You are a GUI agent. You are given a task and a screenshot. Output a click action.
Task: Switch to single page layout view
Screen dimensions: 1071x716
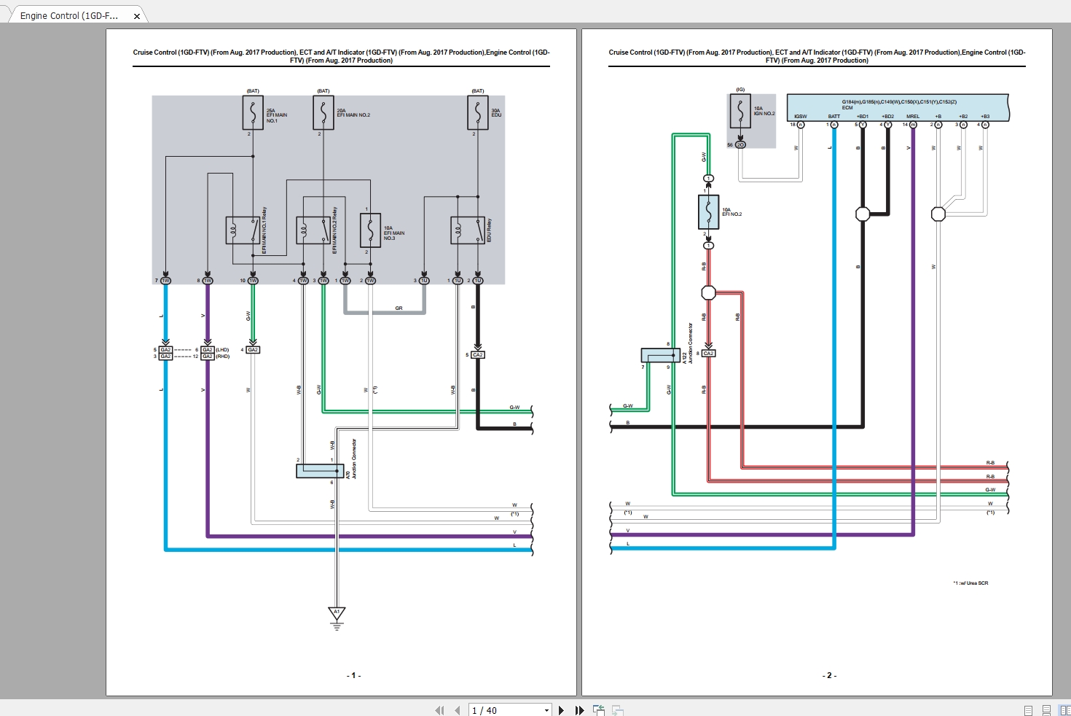point(1028,710)
